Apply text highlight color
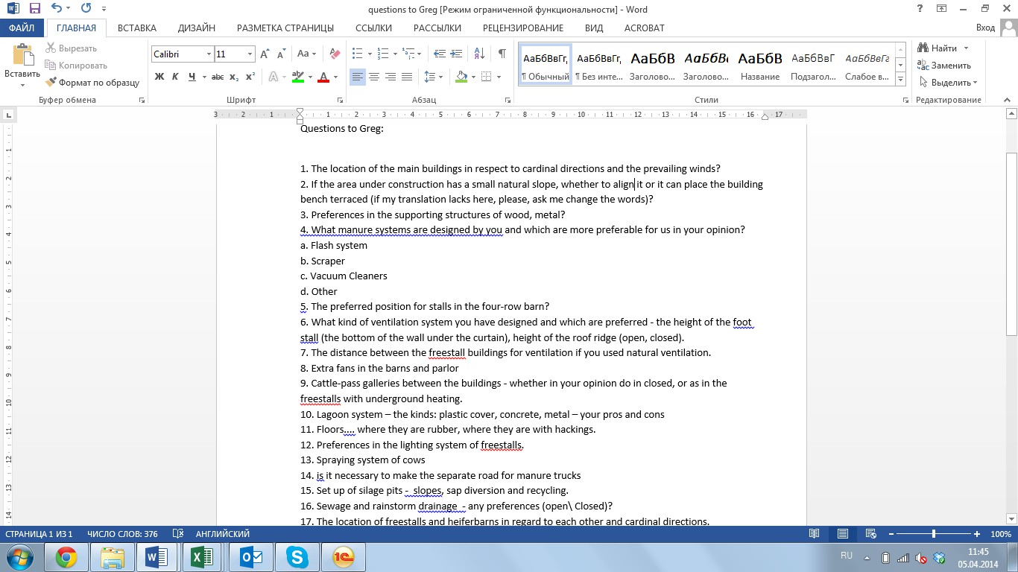1018x572 pixels. (298, 77)
